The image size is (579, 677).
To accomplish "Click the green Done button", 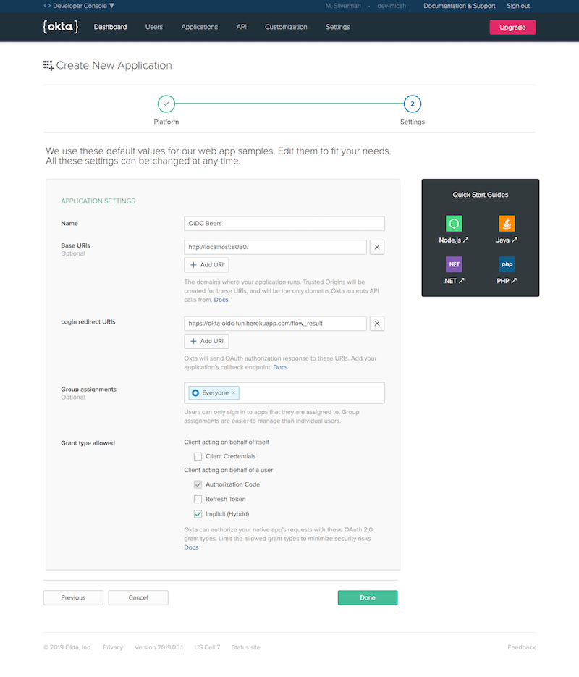I will (x=367, y=597).
